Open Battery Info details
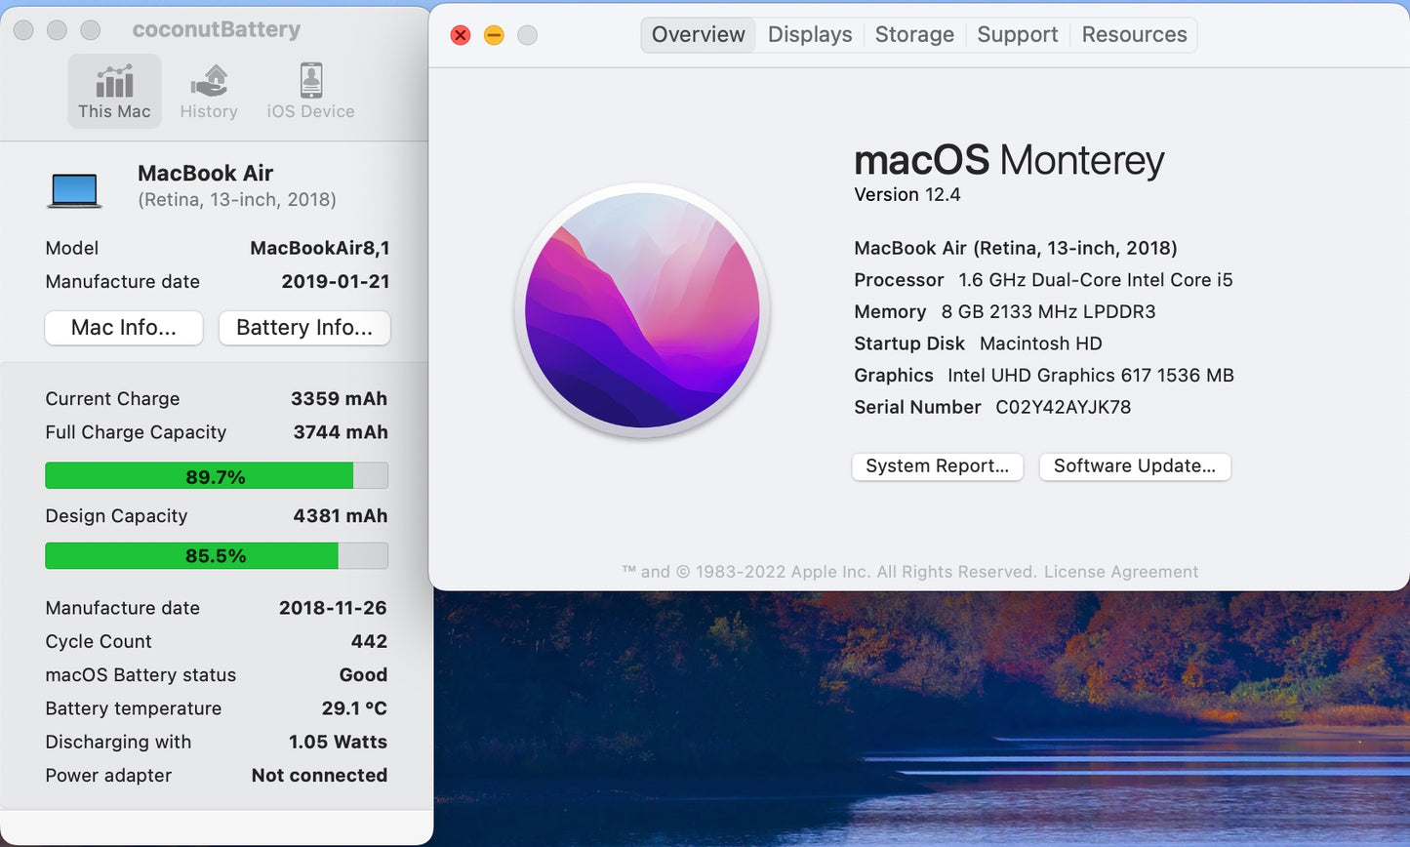The width and height of the screenshot is (1410, 847). 303,328
